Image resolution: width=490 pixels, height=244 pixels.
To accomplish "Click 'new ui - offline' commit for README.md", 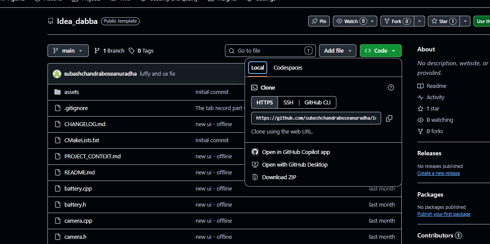I will [214, 173].
